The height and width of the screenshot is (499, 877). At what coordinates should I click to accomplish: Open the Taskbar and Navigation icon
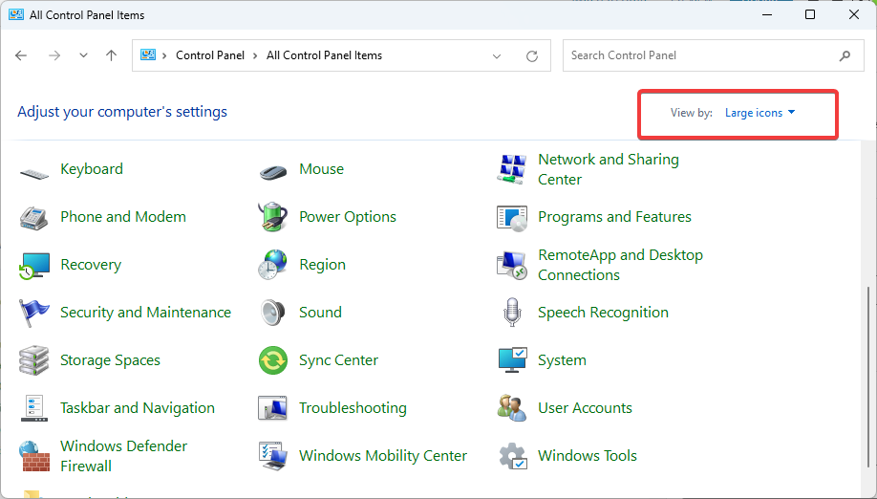coord(34,408)
